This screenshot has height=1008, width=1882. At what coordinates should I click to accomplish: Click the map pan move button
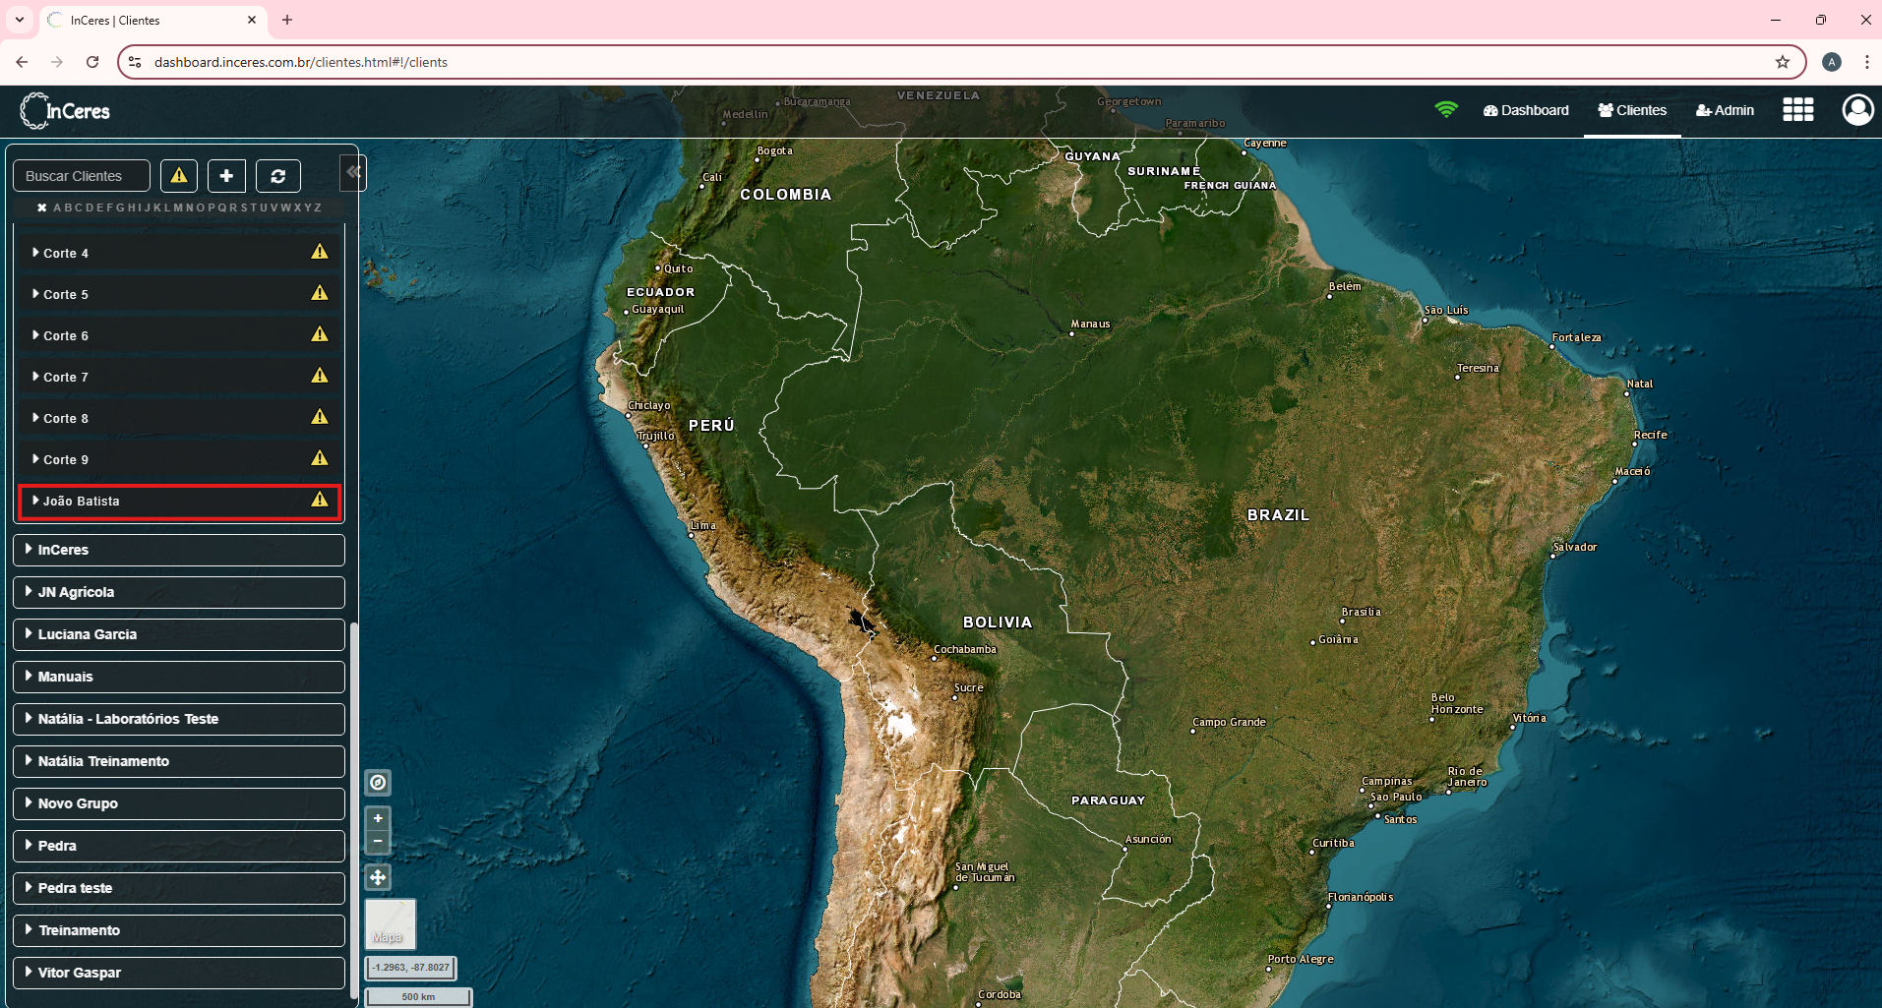[378, 877]
